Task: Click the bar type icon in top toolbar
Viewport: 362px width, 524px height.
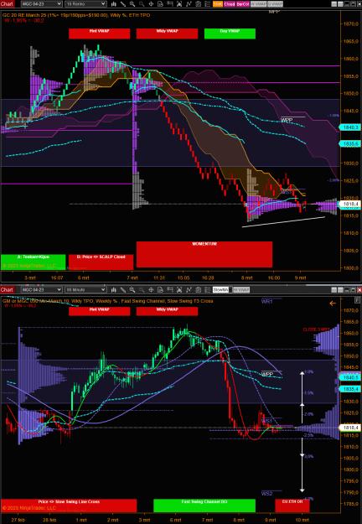Action: (114, 4)
